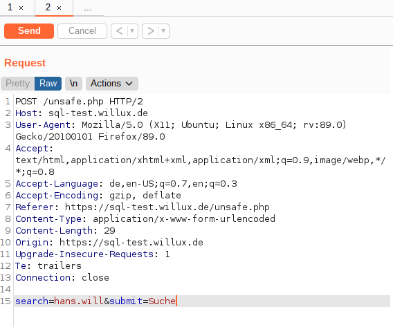Click the Connection header name
The height and width of the screenshot is (327, 393).
pos(43,278)
